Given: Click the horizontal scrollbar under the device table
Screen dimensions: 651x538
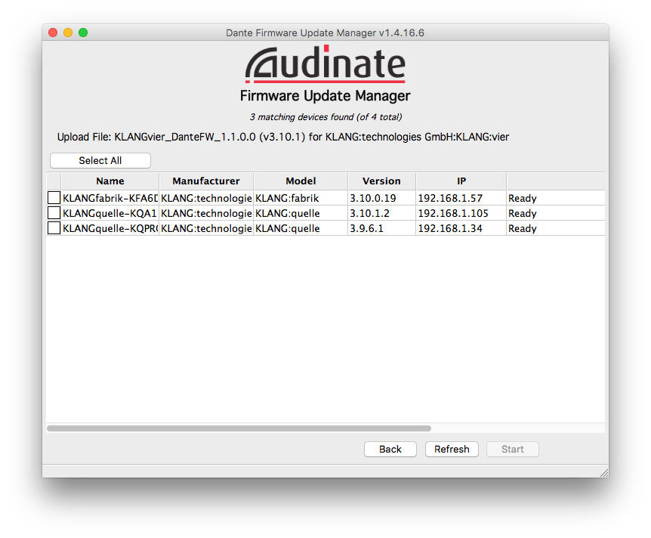Looking at the screenshot, I should (239, 428).
